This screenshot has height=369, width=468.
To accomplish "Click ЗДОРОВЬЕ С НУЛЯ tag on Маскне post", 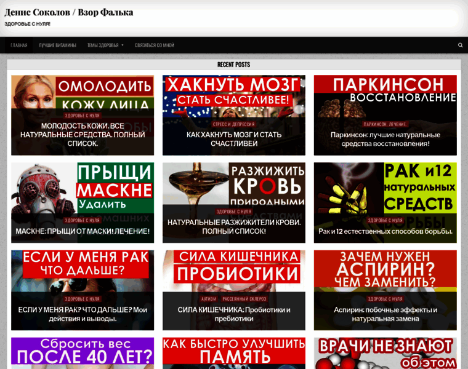I will click(83, 220).
